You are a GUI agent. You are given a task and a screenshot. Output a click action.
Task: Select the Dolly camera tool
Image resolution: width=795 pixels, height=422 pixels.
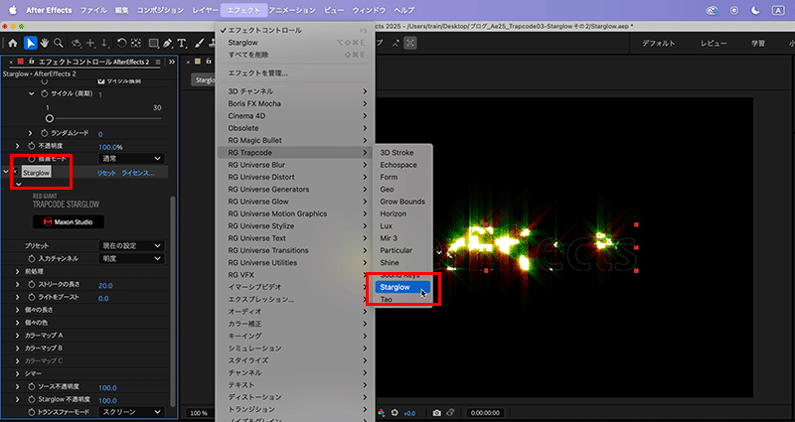click(x=104, y=43)
